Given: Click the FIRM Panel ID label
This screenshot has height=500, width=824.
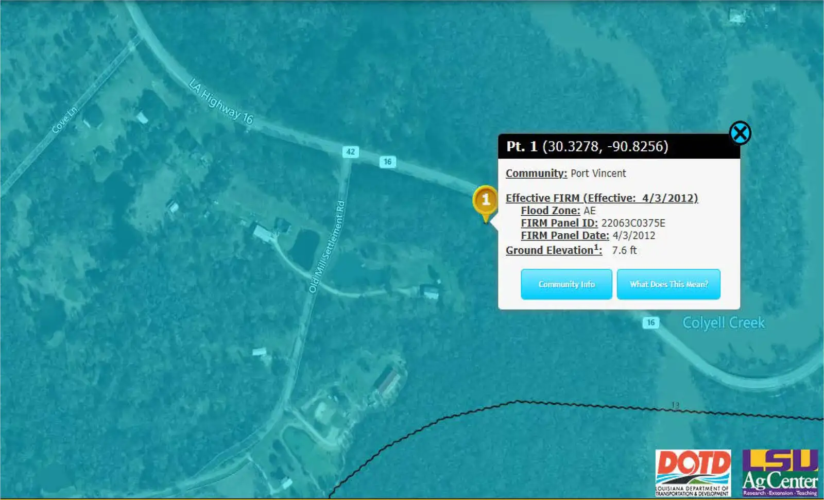Looking at the screenshot, I should [559, 223].
